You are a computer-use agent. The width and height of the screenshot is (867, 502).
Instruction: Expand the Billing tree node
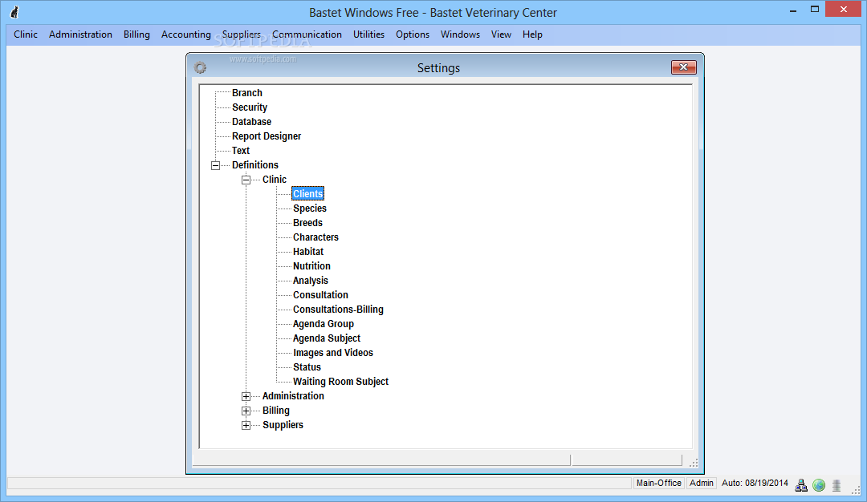pyautogui.click(x=246, y=411)
